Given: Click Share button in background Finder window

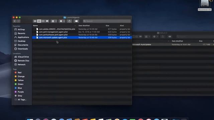Looking at the screenshot, I should [163, 36].
